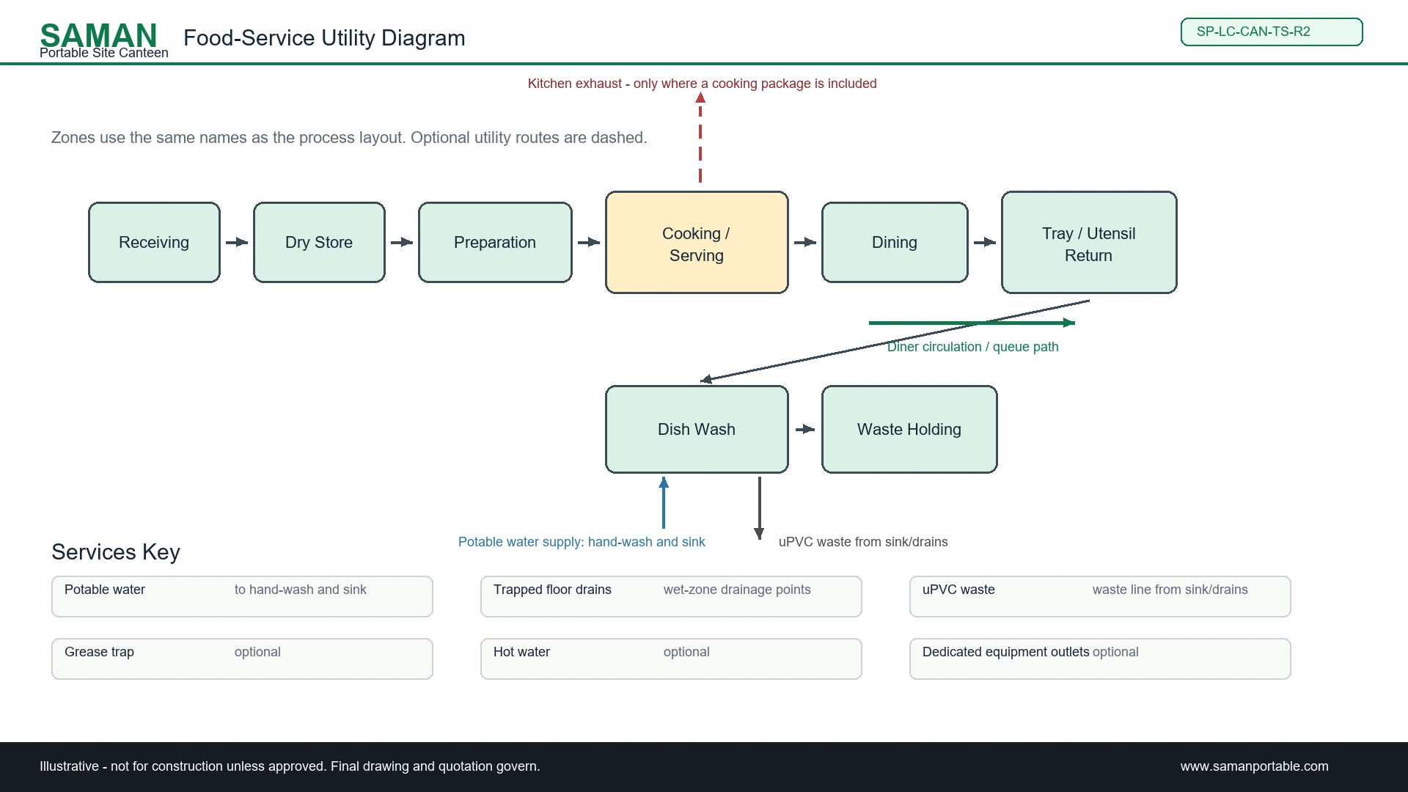The image size is (1408, 792).
Task: Click the Tray / Utensil Return box
Action: tap(1089, 243)
